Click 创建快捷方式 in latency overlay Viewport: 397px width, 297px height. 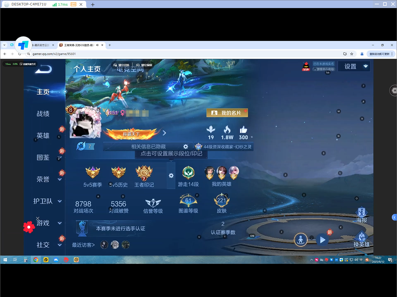[28, 64]
